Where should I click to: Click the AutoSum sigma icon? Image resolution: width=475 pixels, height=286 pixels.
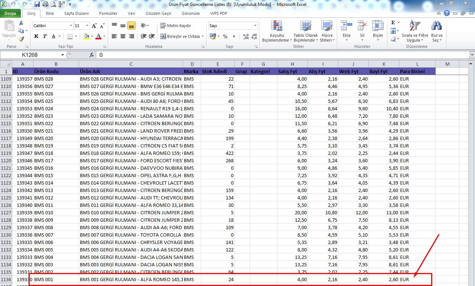393,23
